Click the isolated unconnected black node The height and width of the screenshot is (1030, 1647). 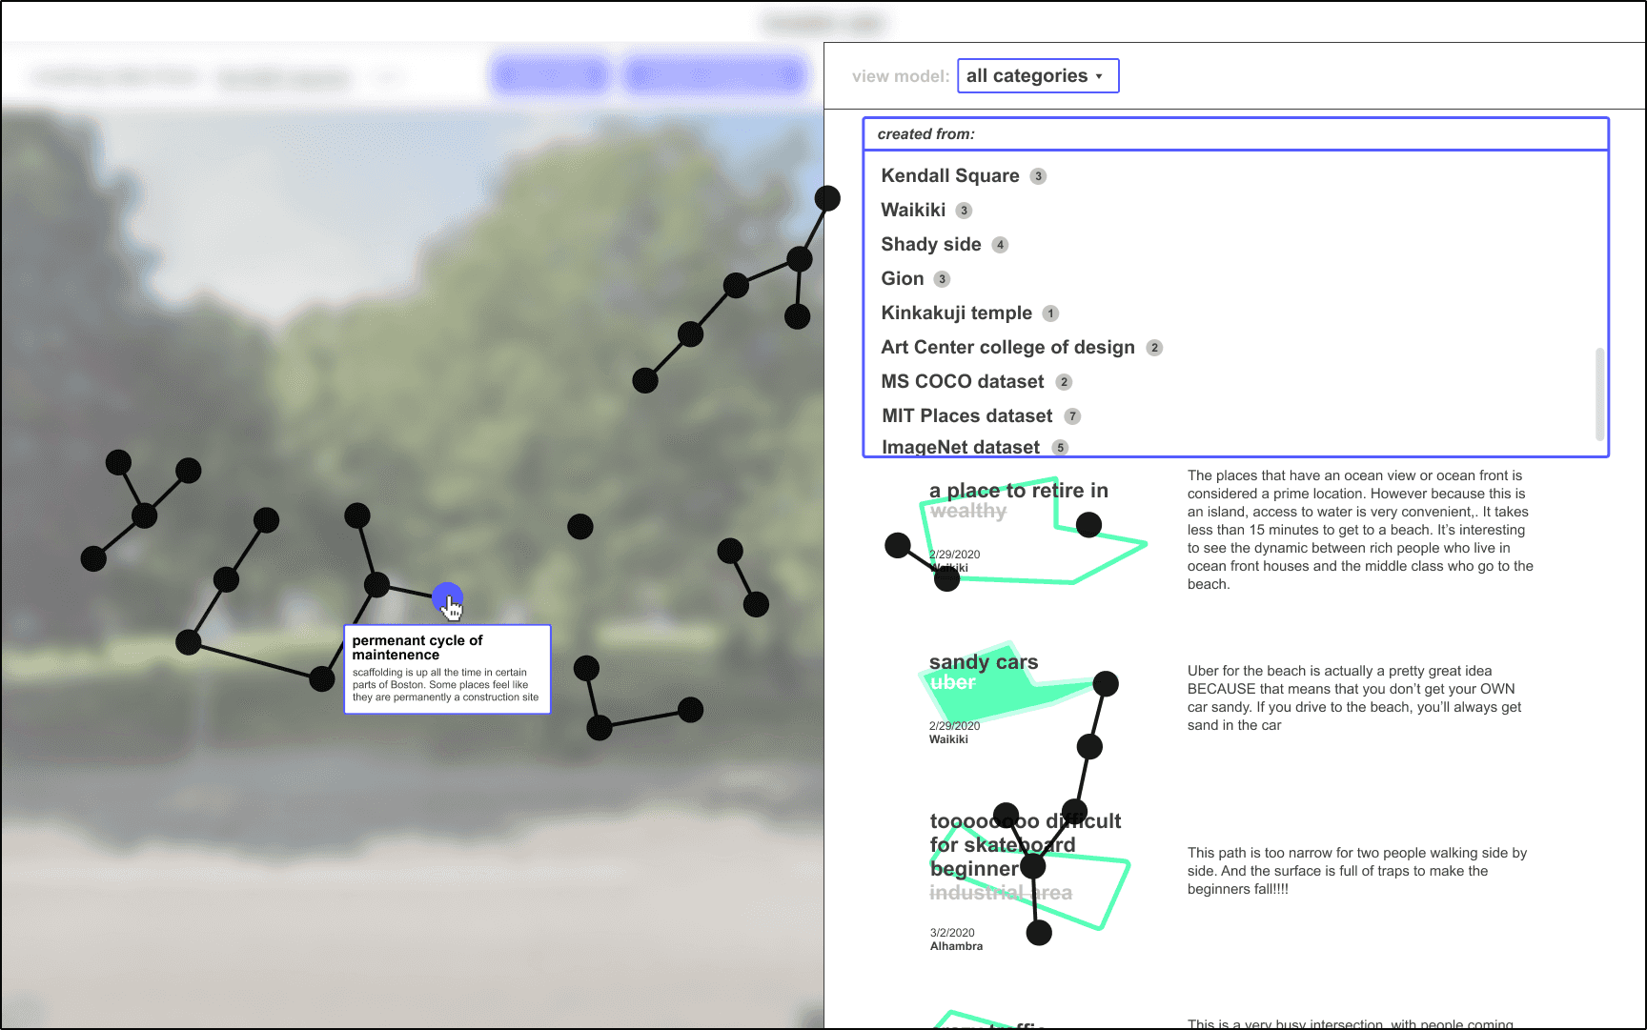tap(580, 526)
